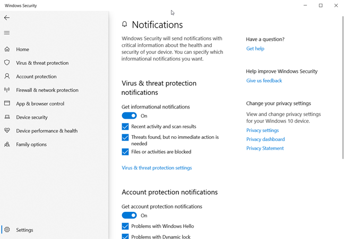Click 'Change your privacy settings' heading
This screenshot has height=239, width=344.
(278, 103)
